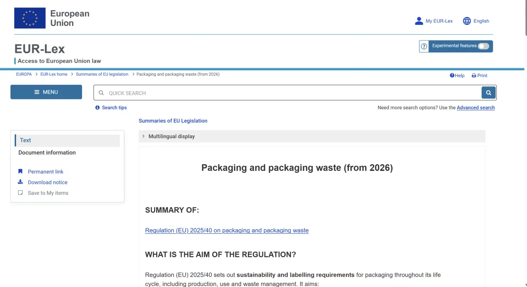Screen dimensions: 527x287
Task: Toggle the Experimental features switch
Action: tap(483, 46)
